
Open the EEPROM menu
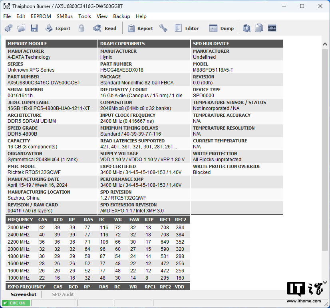(41, 16)
